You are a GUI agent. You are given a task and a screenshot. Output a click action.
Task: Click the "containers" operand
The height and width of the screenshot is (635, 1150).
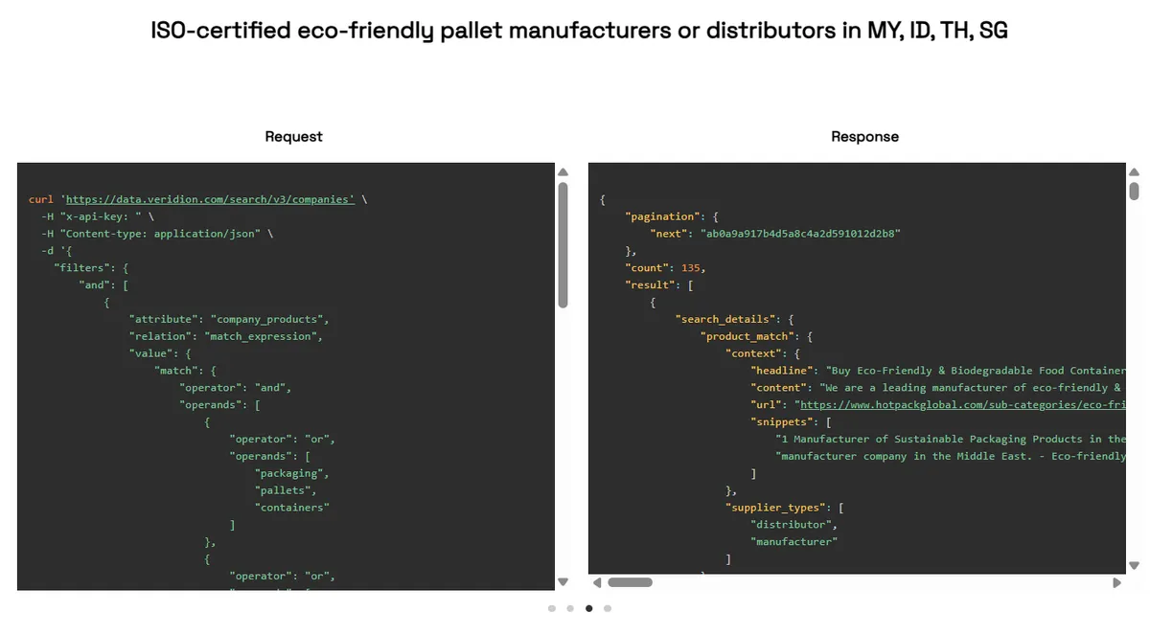(292, 508)
